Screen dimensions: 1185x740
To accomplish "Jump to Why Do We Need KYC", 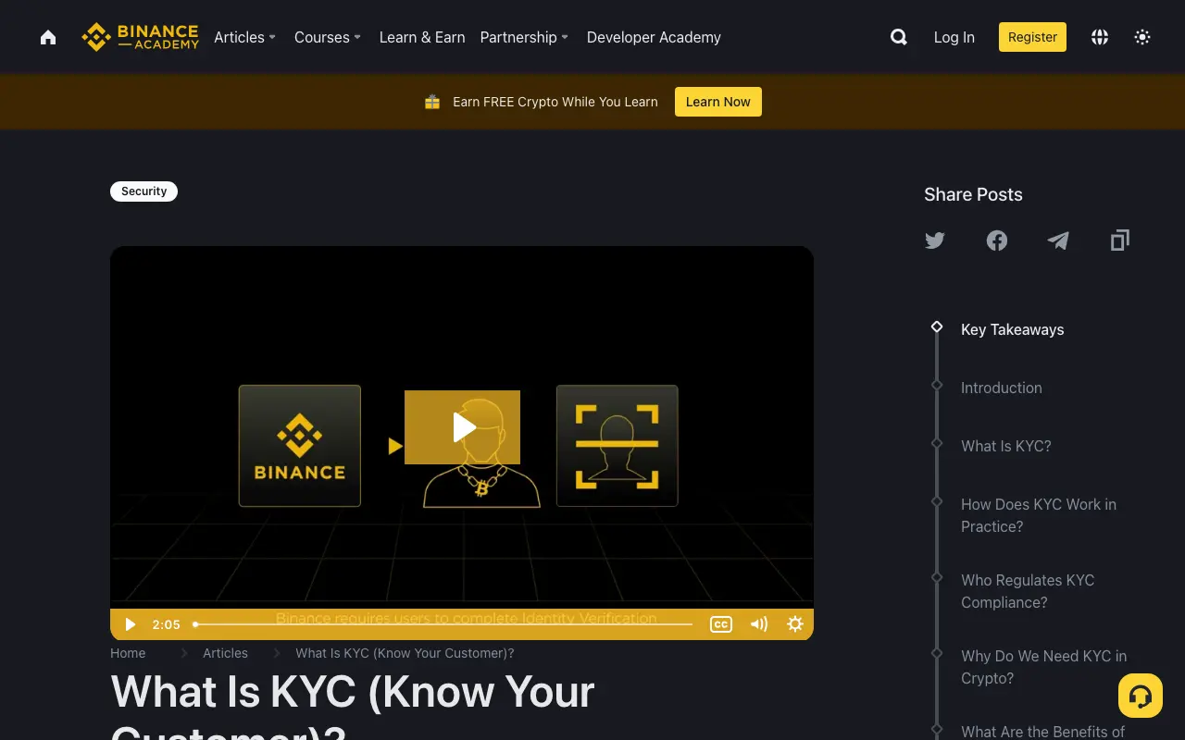I will (1043, 667).
